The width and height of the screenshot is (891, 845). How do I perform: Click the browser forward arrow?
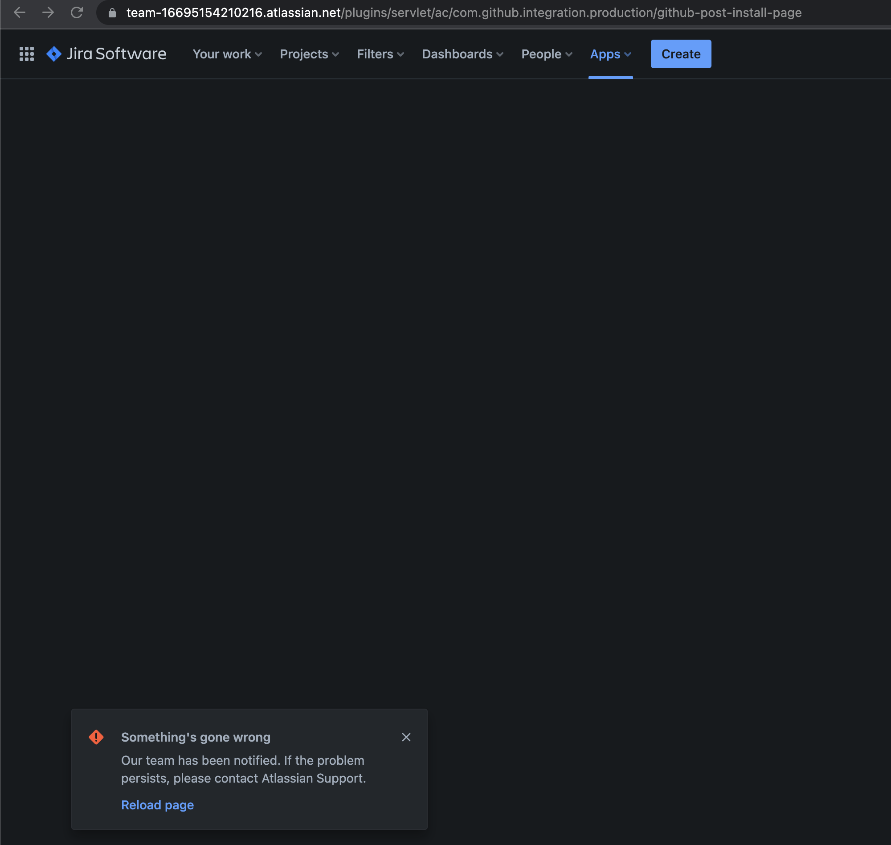pyautogui.click(x=48, y=12)
